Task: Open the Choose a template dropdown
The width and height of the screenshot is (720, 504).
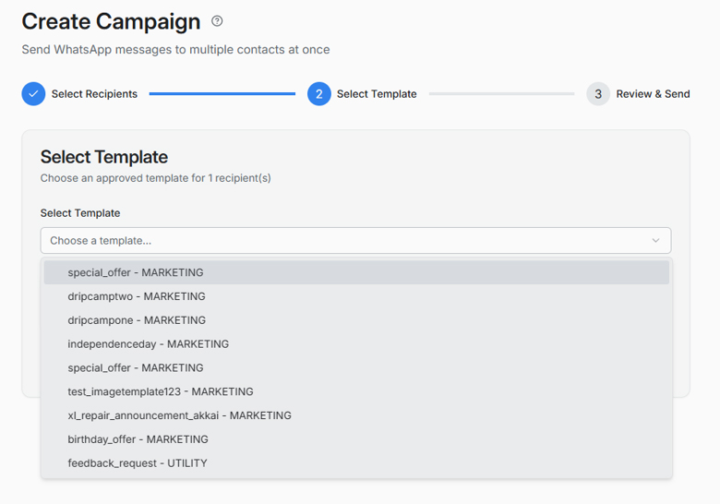Action: pyautogui.click(x=356, y=241)
